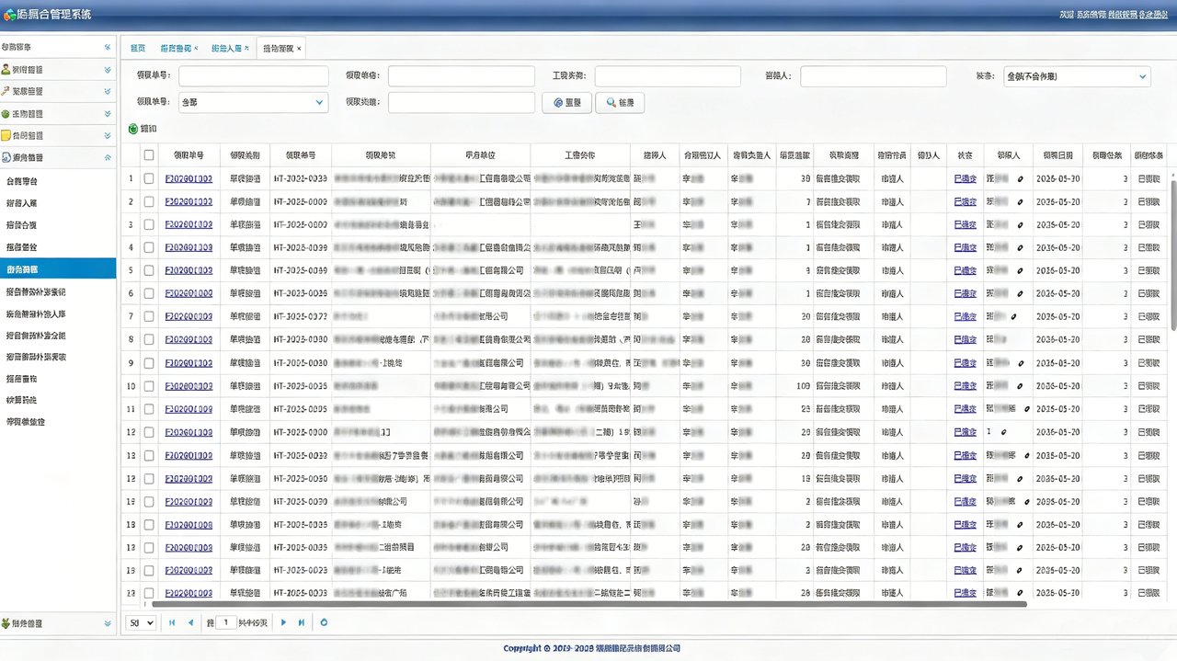Open the bottom sidebar section with the green plant icon

coord(58,623)
